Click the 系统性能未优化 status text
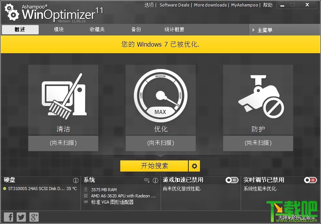 [x=260, y=189]
